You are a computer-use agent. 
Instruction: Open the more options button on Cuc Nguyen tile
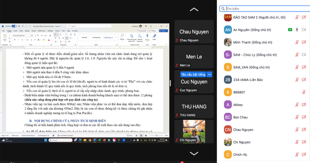coord(209,74)
